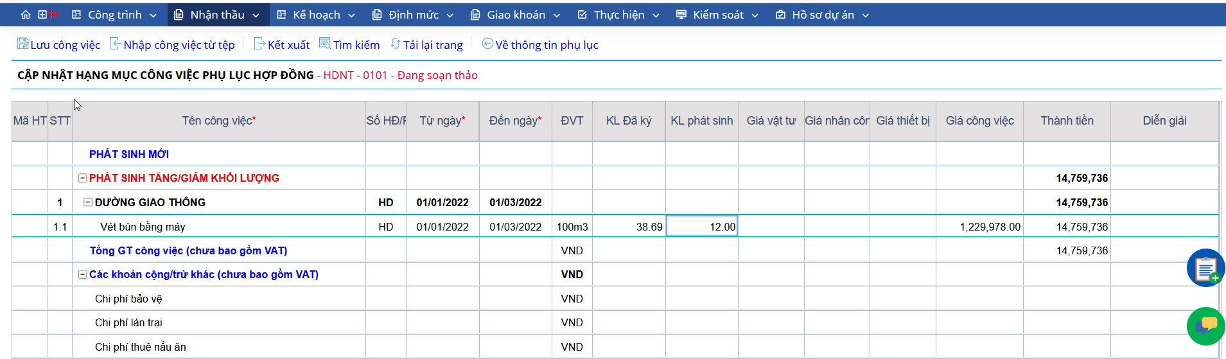The height and width of the screenshot is (359, 1226).
Task: Edit the KL phát sinh cell 12.00
Action: 702,227
